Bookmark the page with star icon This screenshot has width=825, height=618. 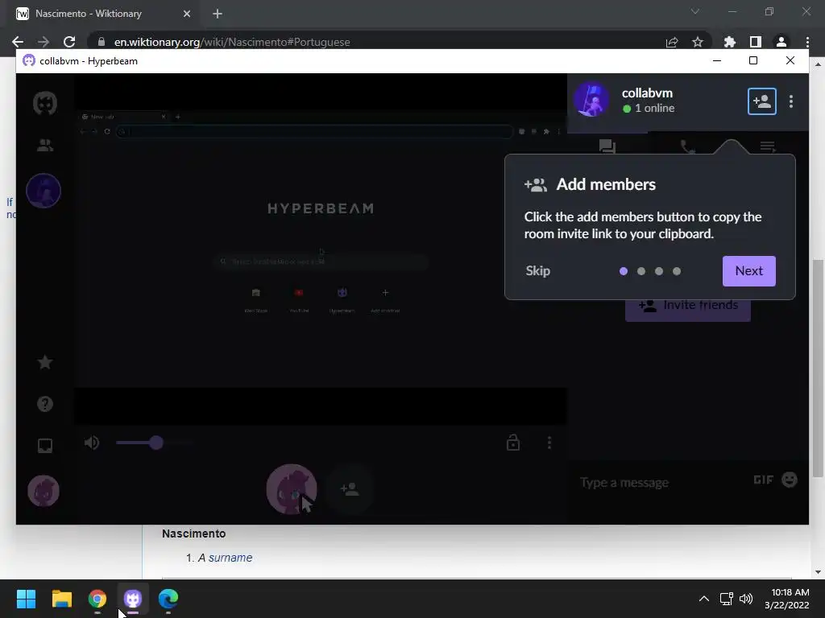[698, 42]
